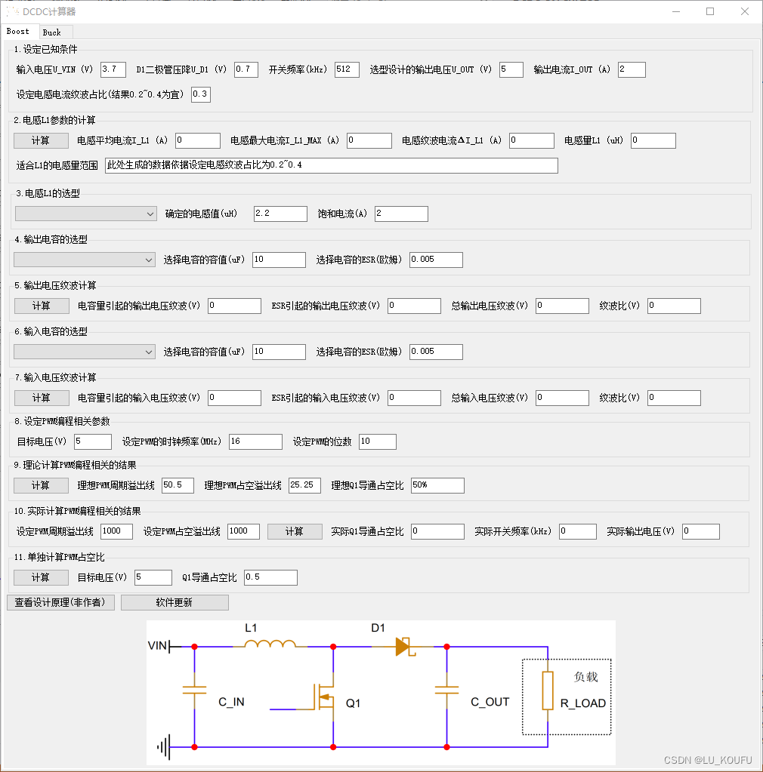Open 查看设计原理(非作者) button
The width and height of the screenshot is (763, 772).
coord(60,603)
